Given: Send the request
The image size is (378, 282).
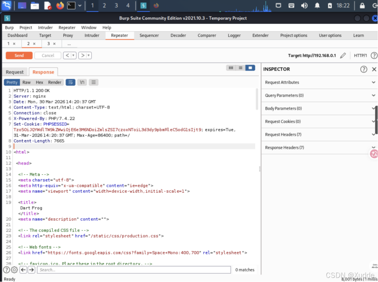Looking at the screenshot, I should point(19,56).
